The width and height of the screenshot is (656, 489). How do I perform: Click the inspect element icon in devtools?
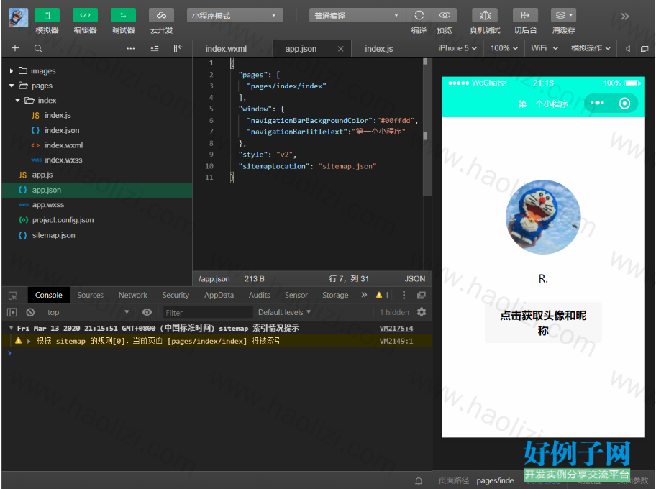(x=13, y=296)
